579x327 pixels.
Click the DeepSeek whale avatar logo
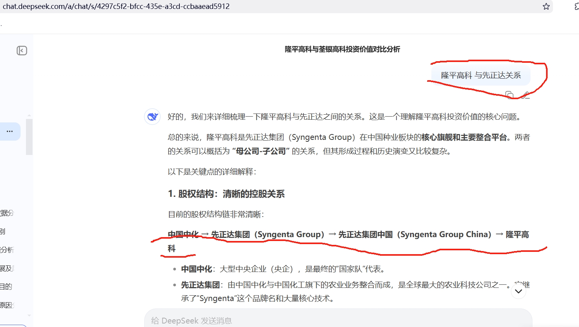(x=152, y=117)
